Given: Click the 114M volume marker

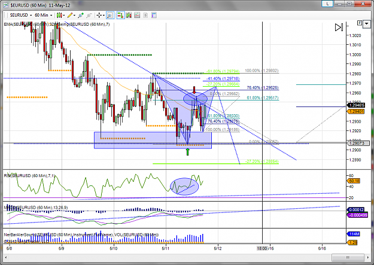Looking at the screenshot, I should [x=354, y=234].
